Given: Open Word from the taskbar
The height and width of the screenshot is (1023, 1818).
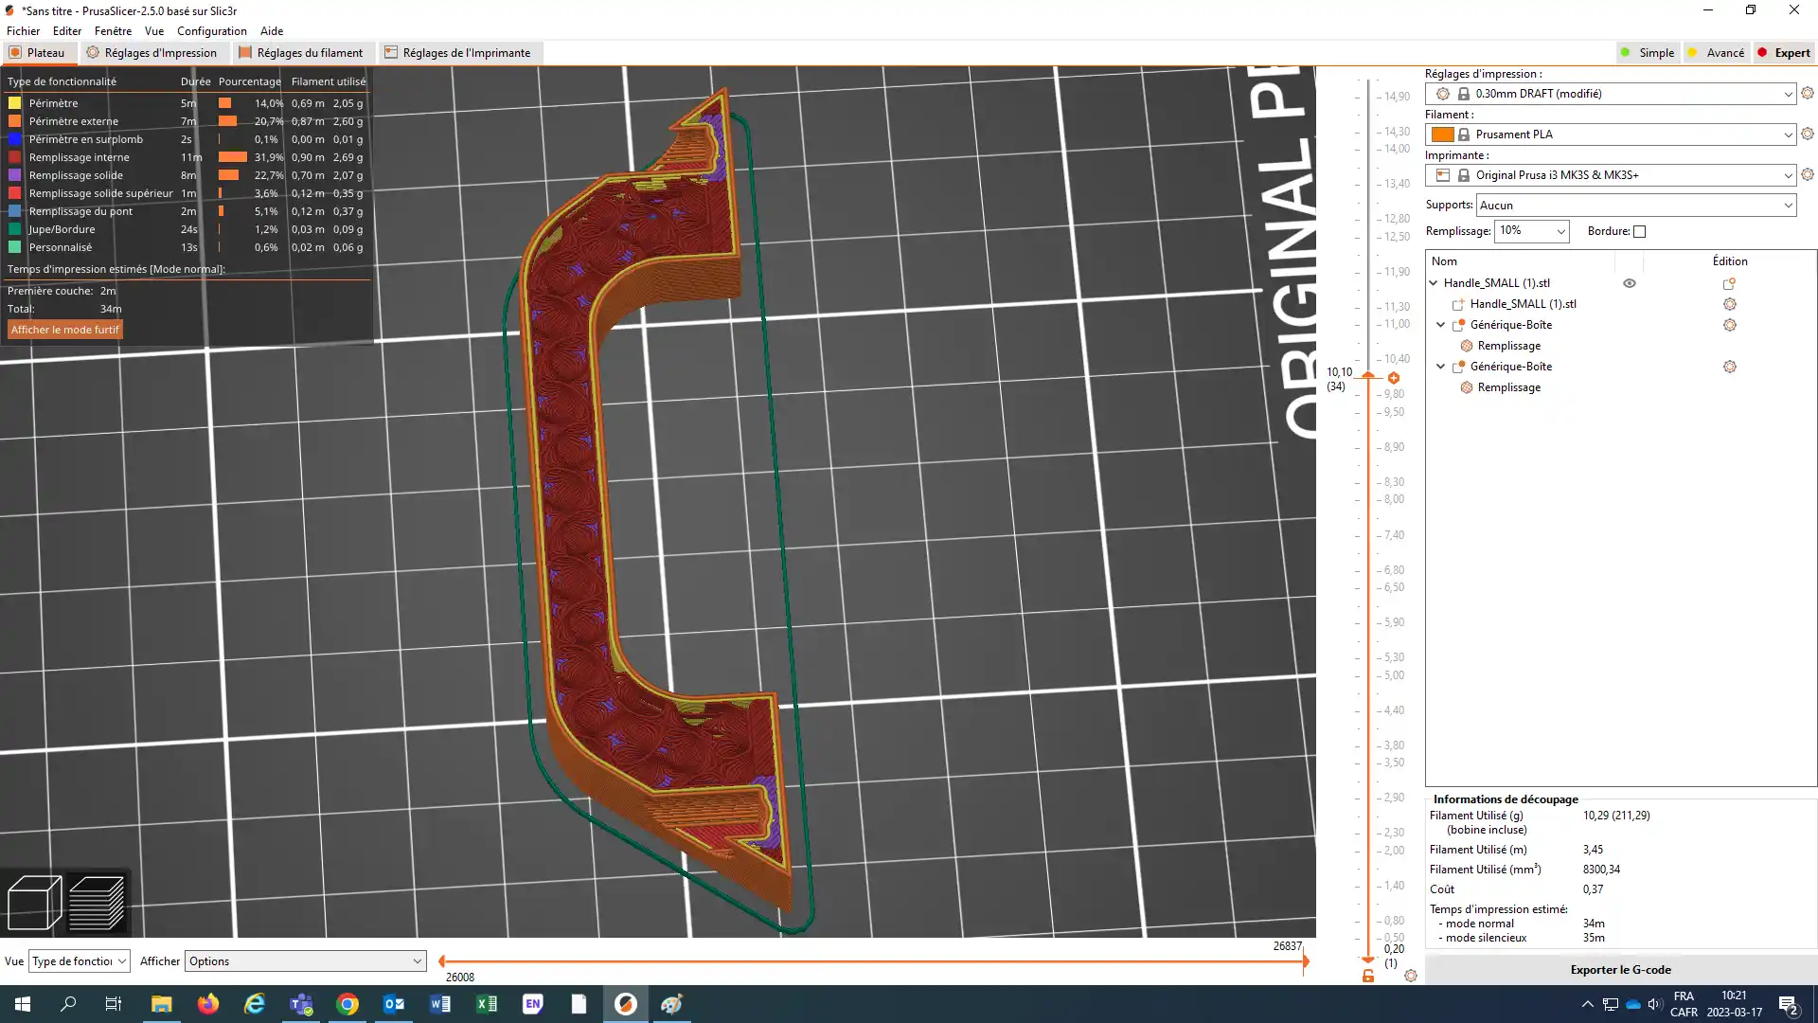Looking at the screenshot, I should pyautogui.click(x=440, y=1004).
